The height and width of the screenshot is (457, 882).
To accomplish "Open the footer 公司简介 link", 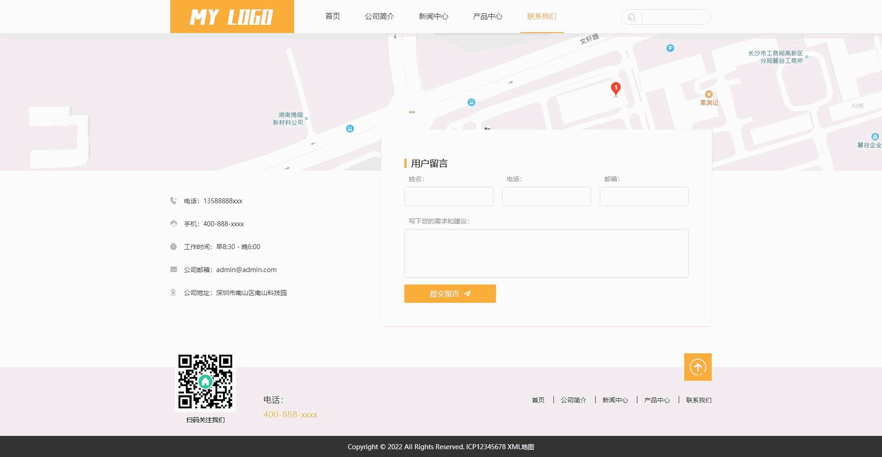I will (x=574, y=400).
